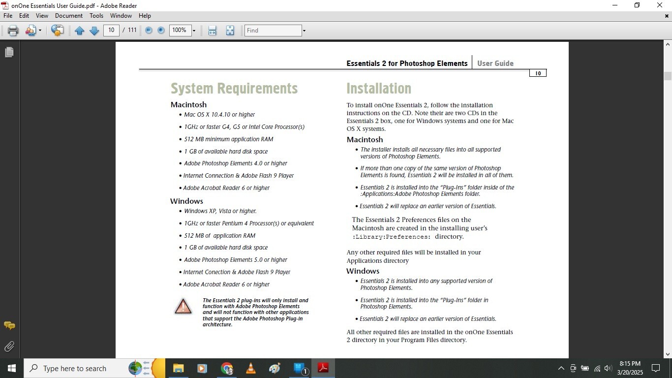Open the clock showing 8:15 PM
Image resolution: width=672 pixels, height=378 pixels.
(630, 368)
